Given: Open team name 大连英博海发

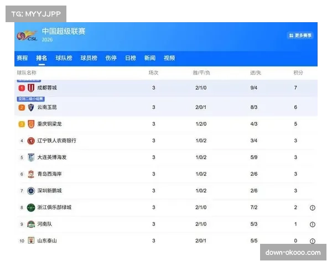Looking at the screenshot, I should click(52, 157).
